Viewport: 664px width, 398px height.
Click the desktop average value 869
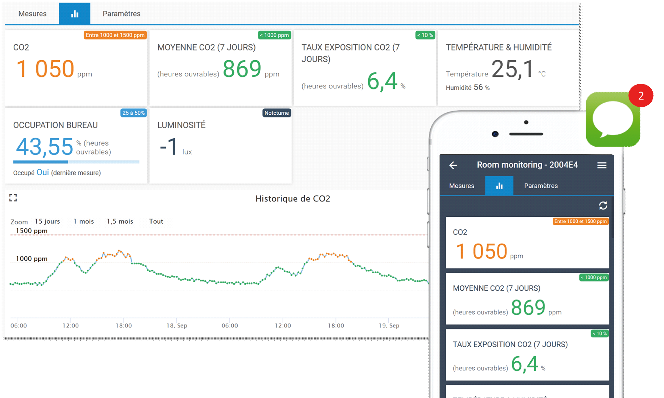point(242,69)
